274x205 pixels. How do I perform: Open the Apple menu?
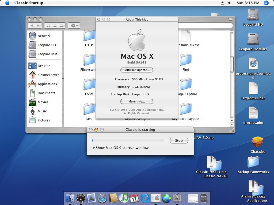point(7,3)
